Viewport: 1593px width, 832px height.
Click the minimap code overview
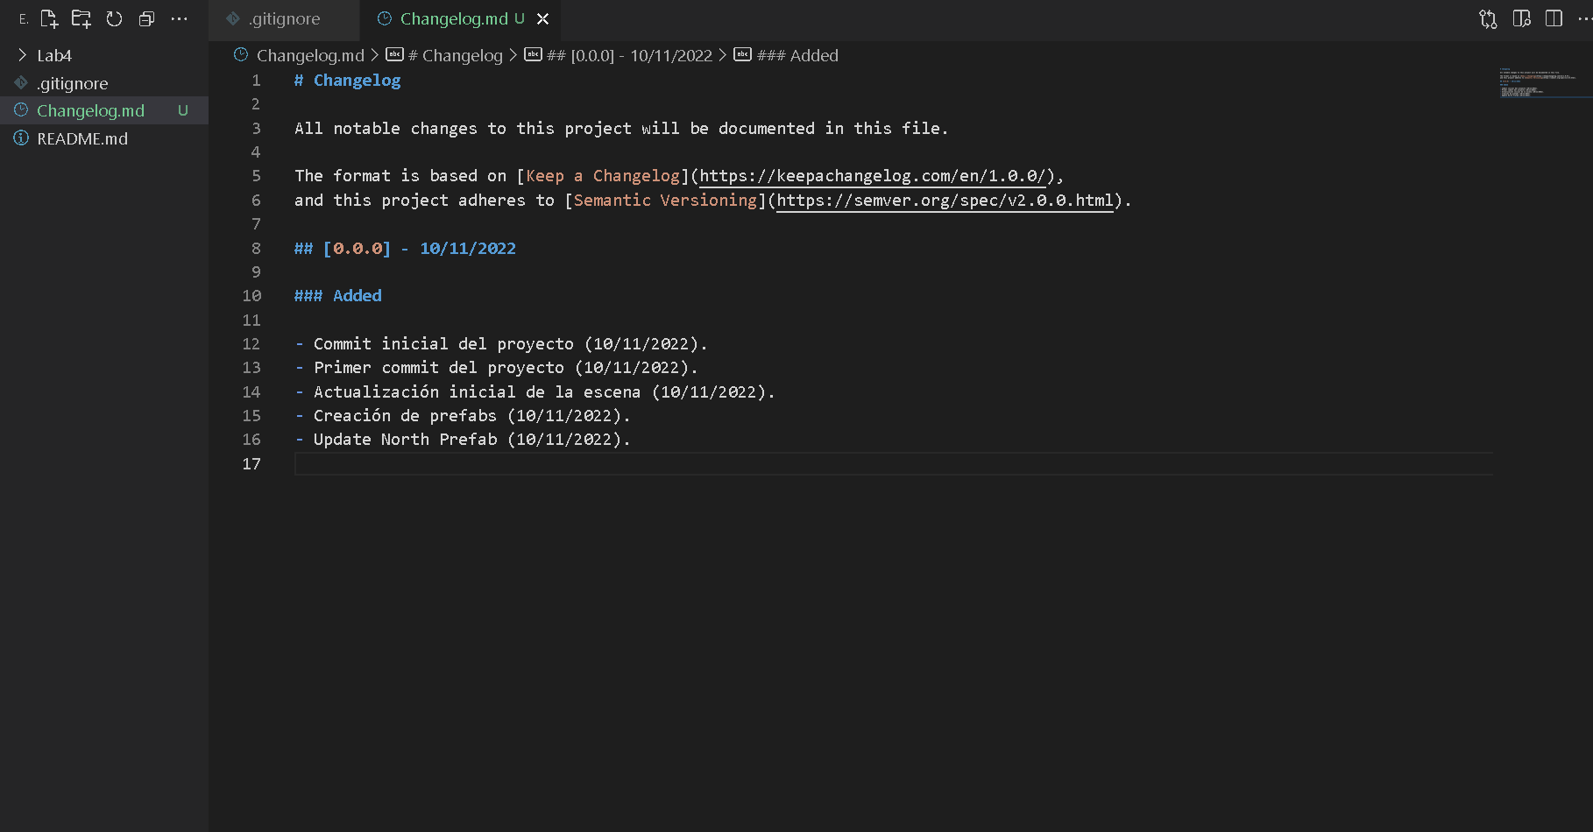click(1538, 83)
